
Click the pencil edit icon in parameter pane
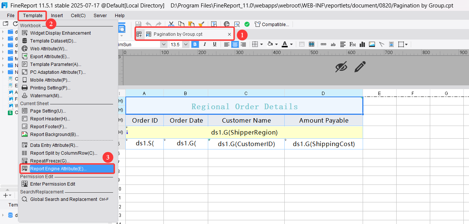pyautogui.click(x=360, y=67)
